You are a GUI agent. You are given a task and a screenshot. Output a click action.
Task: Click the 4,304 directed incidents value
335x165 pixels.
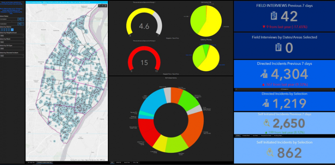[290, 74]
